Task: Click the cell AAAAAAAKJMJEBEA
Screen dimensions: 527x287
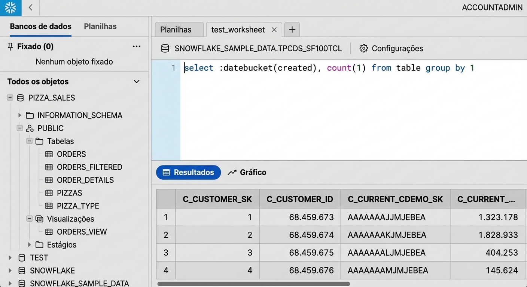Action: coord(395,235)
